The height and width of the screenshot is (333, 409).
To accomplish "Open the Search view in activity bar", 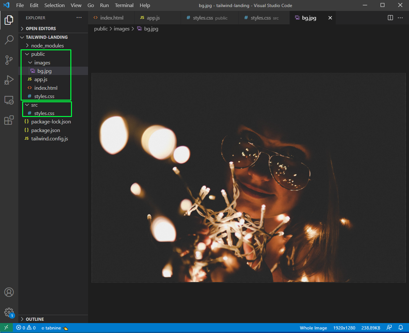I will (x=9, y=40).
